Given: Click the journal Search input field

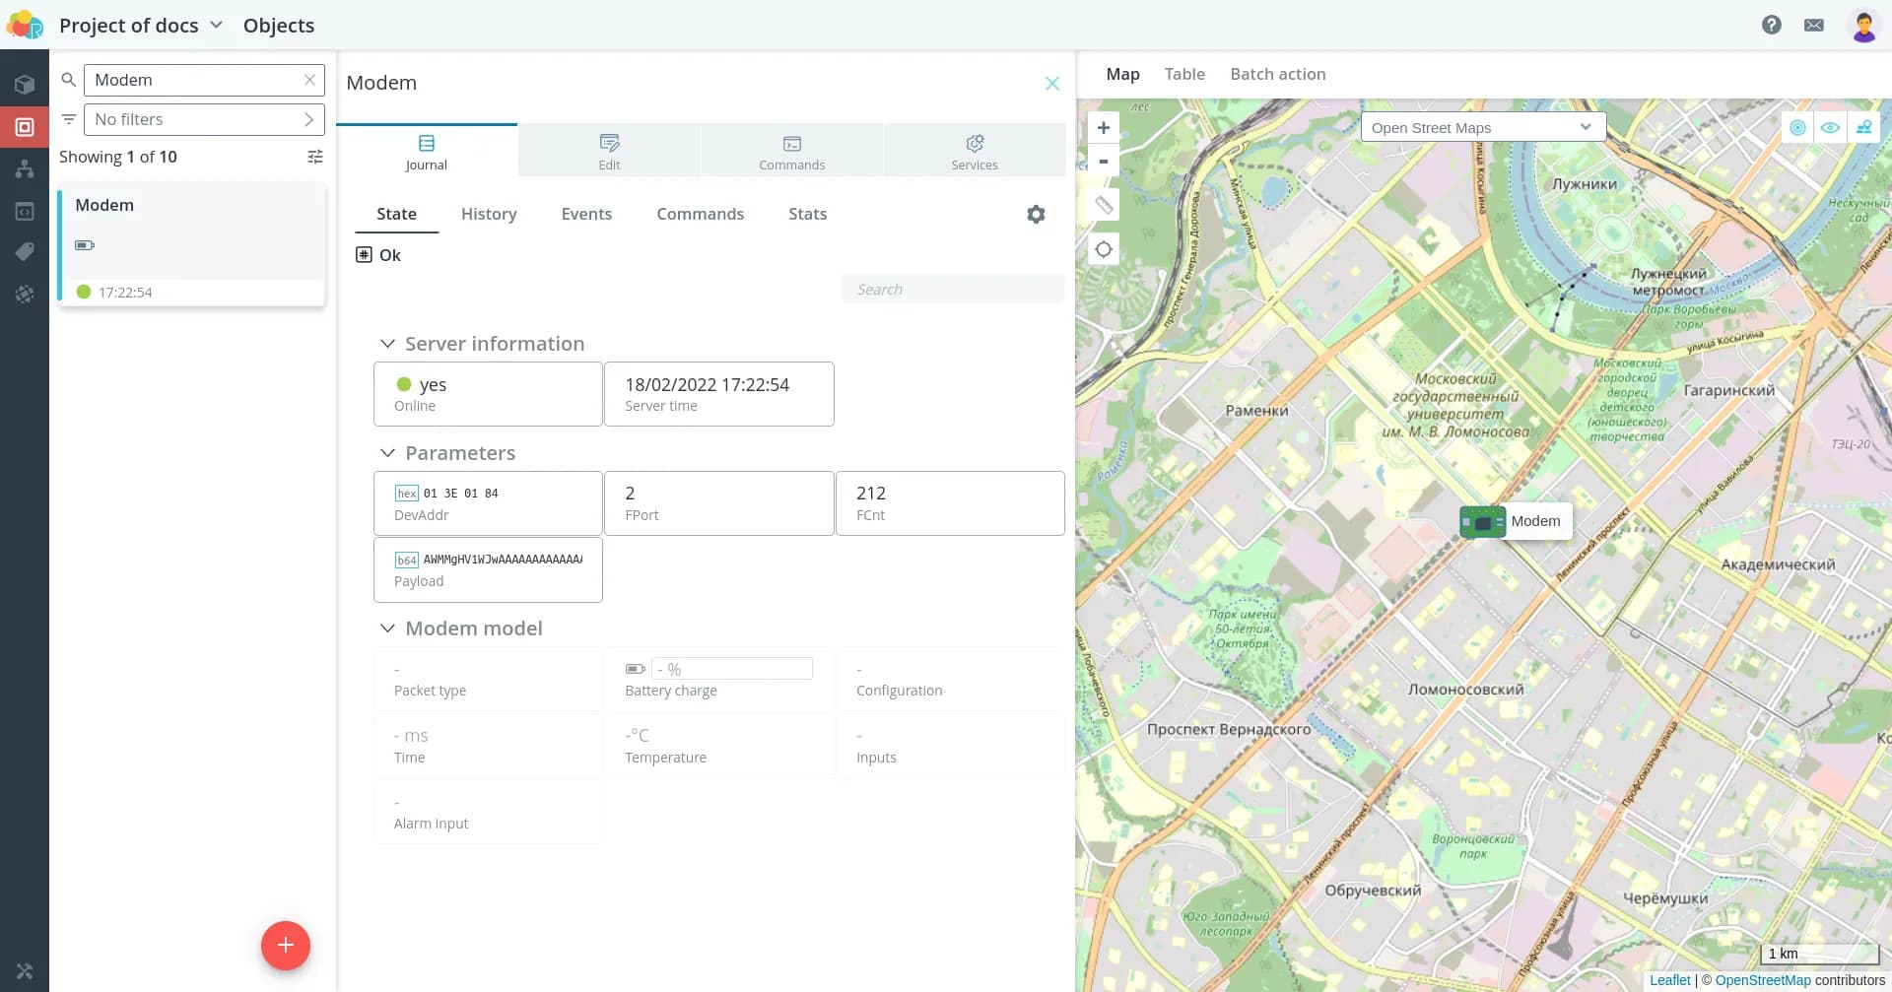Looking at the screenshot, I should (952, 290).
